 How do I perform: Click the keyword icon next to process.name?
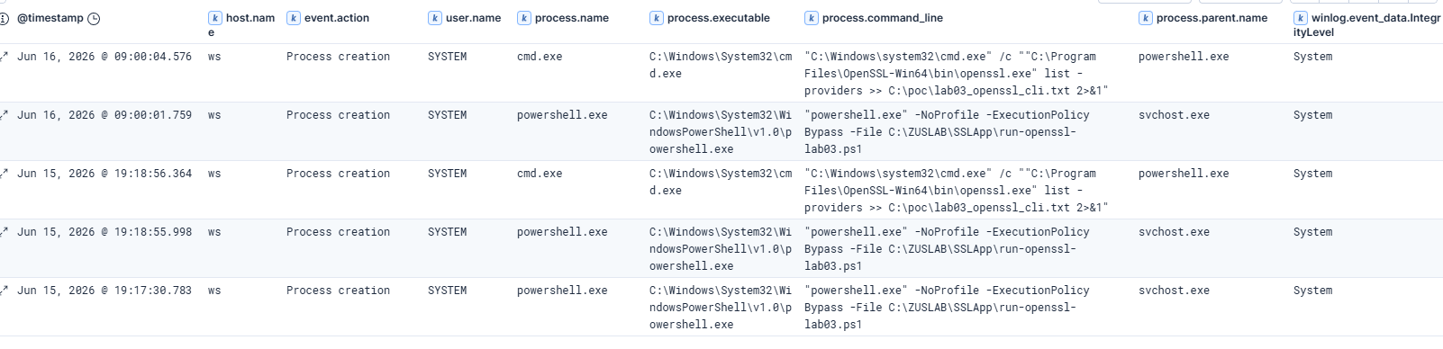click(x=524, y=18)
